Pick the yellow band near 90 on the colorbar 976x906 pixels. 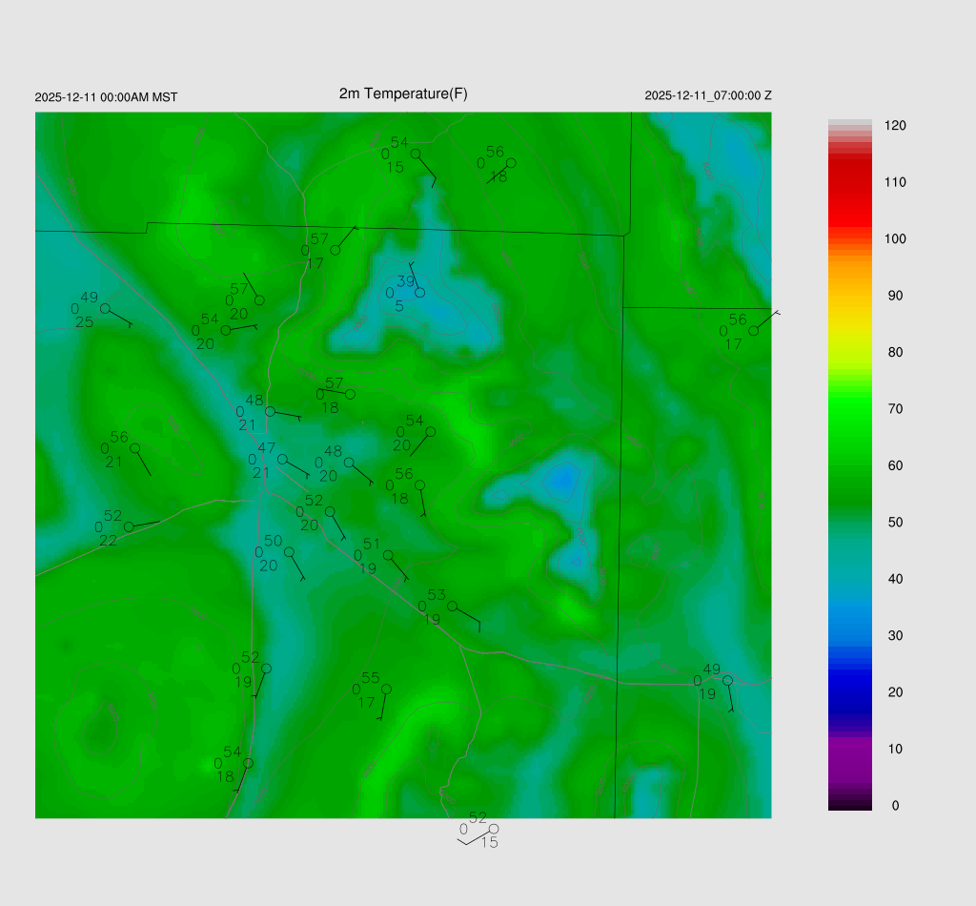point(850,296)
